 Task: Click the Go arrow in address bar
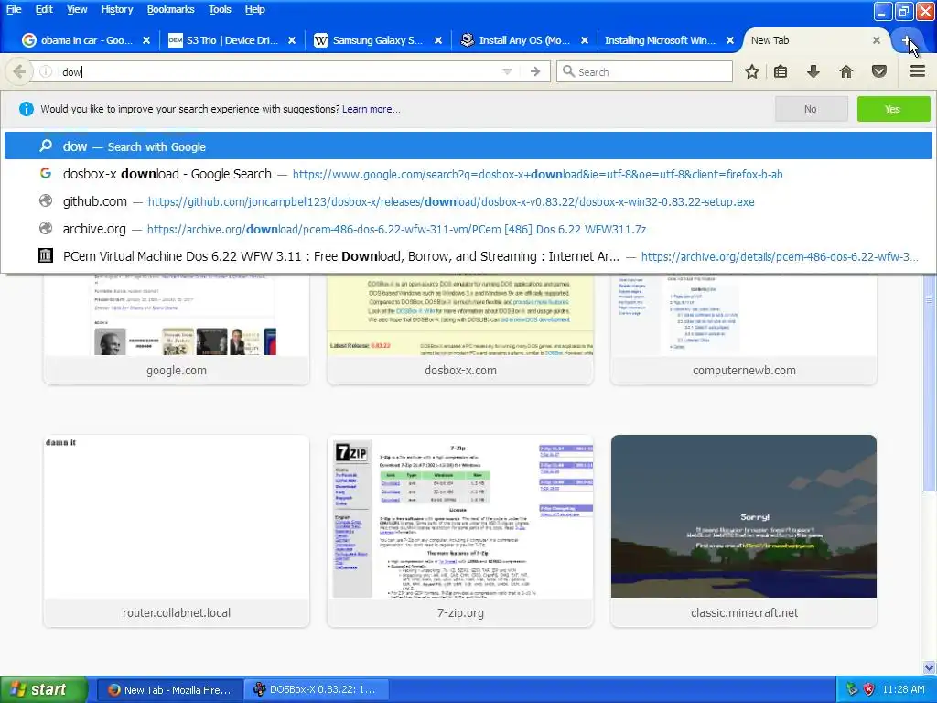tap(534, 71)
